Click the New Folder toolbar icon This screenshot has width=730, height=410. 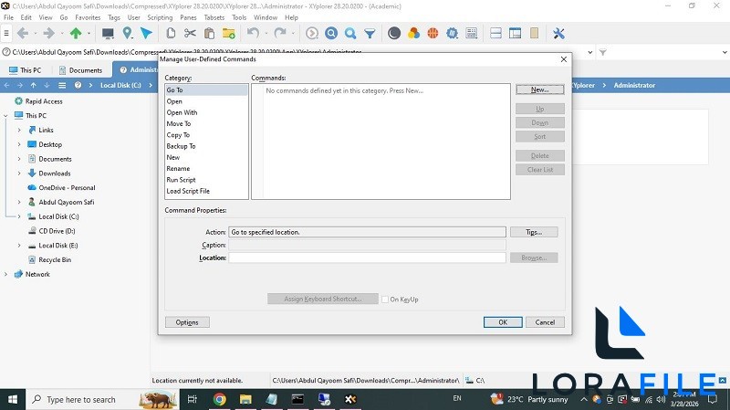pyautogui.click(x=229, y=33)
